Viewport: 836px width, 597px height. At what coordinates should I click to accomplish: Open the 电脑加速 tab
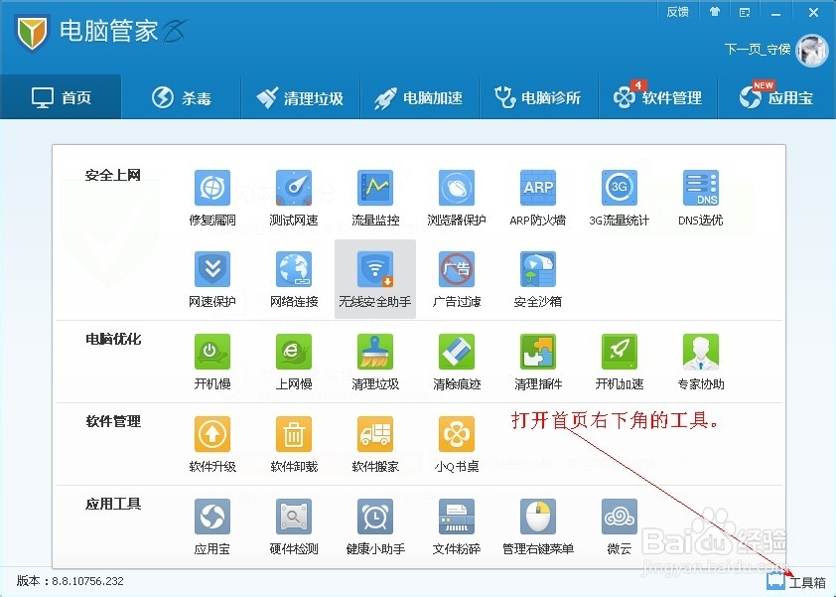pyautogui.click(x=420, y=97)
